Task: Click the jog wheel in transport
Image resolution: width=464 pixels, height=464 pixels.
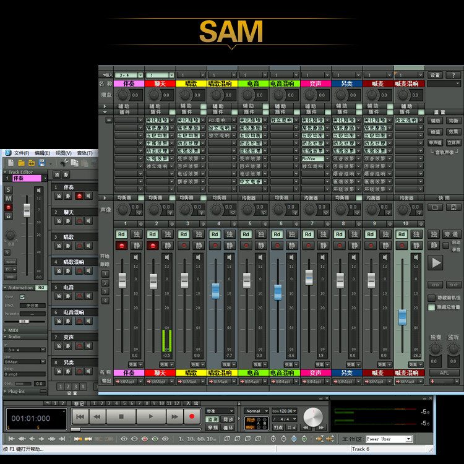Action: coord(313,417)
